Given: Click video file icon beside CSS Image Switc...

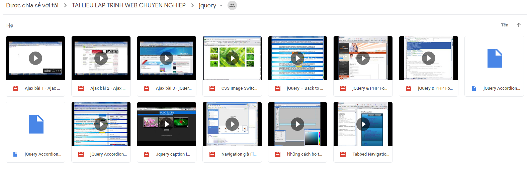Looking at the screenshot, I should point(212,88).
